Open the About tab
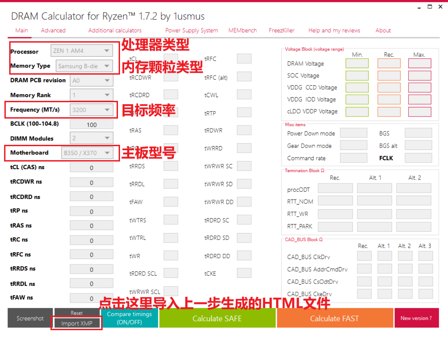 point(383,30)
